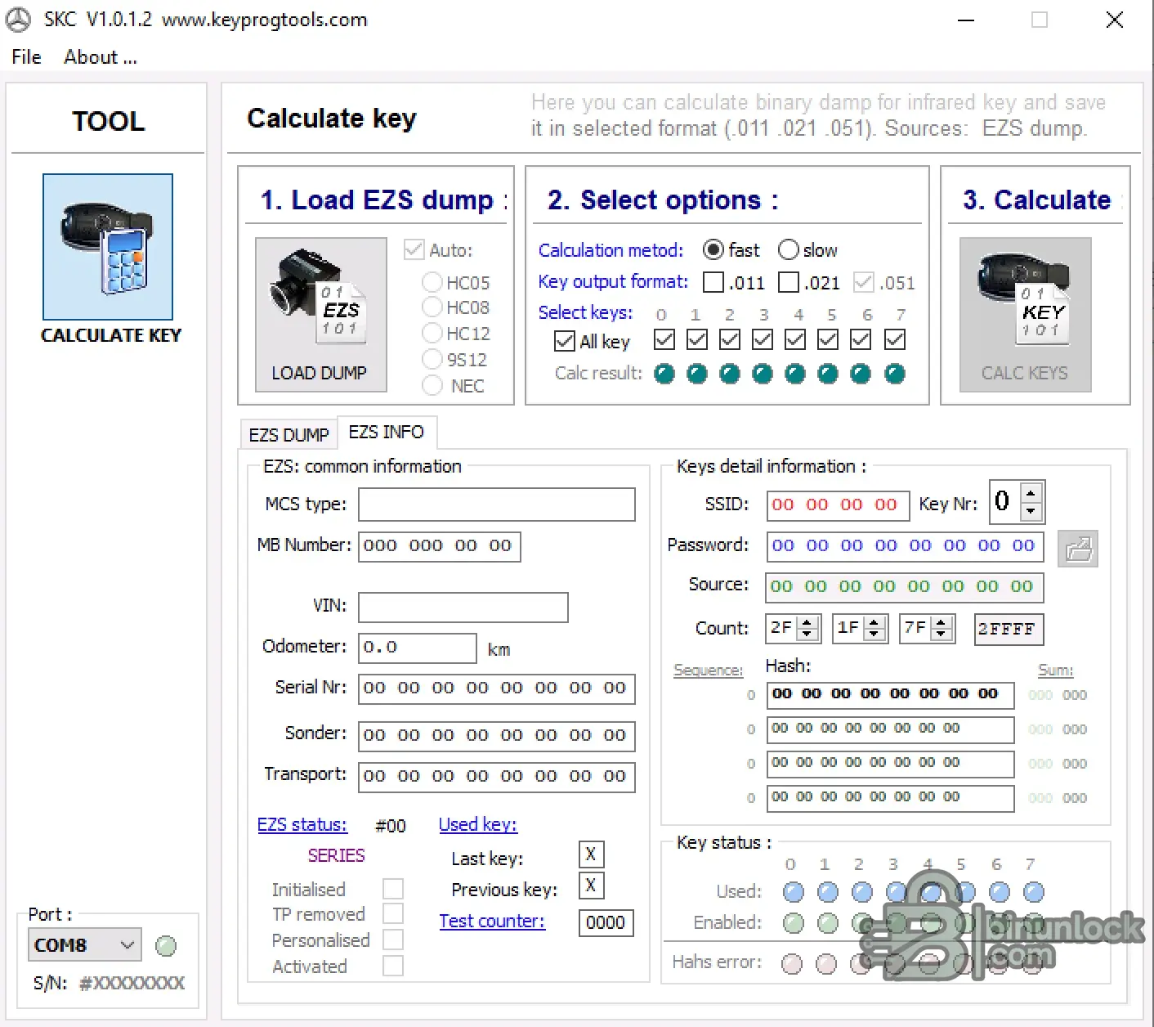The image size is (1154, 1027).
Task: Click the Transport hex field
Action: click(x=497, y=777)
